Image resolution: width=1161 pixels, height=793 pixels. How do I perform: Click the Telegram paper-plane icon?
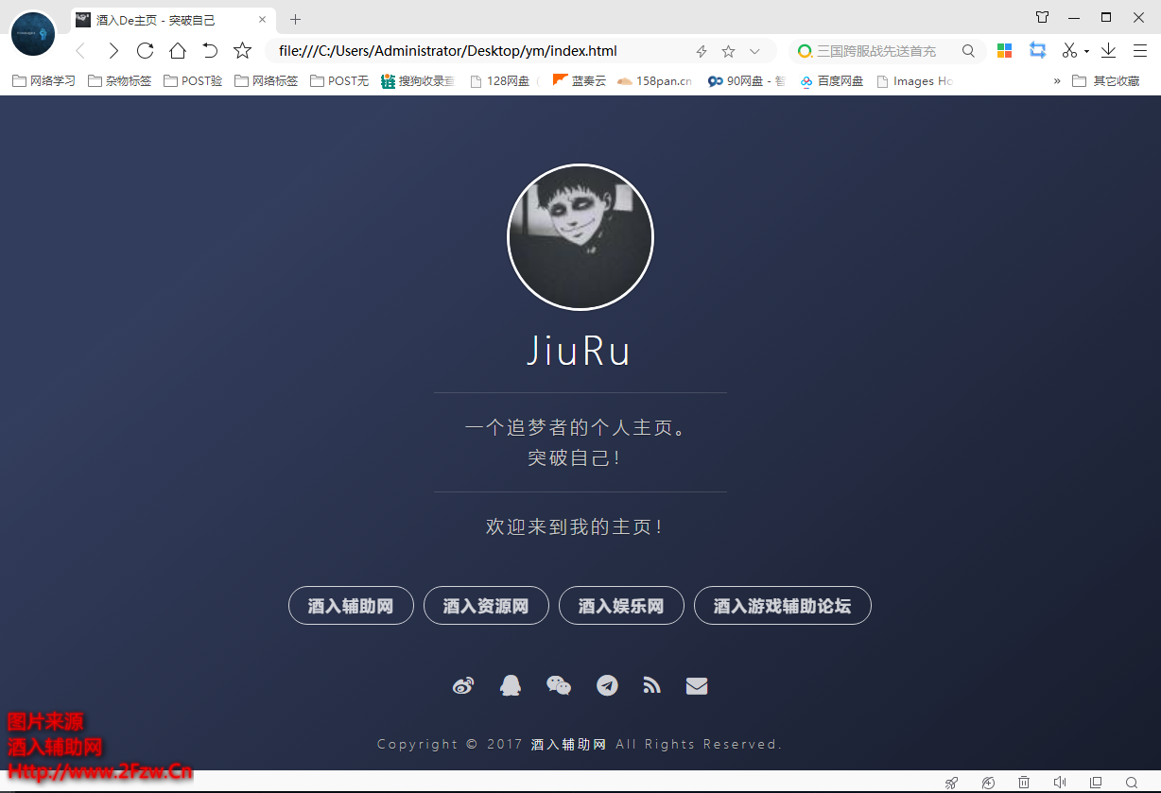click(607, 685)
